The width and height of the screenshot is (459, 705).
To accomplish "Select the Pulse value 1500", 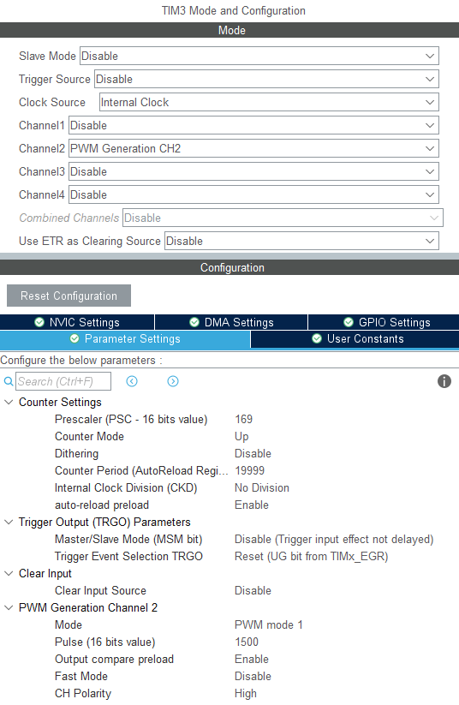I will [247, 642].
